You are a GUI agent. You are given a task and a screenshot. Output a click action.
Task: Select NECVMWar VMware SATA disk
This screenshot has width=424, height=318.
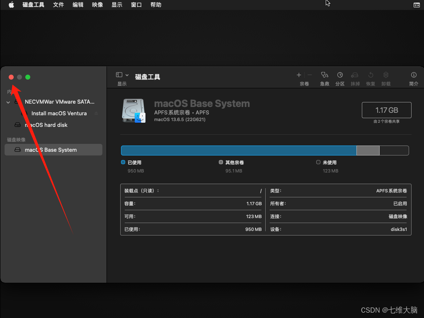[x=53, y=102]
